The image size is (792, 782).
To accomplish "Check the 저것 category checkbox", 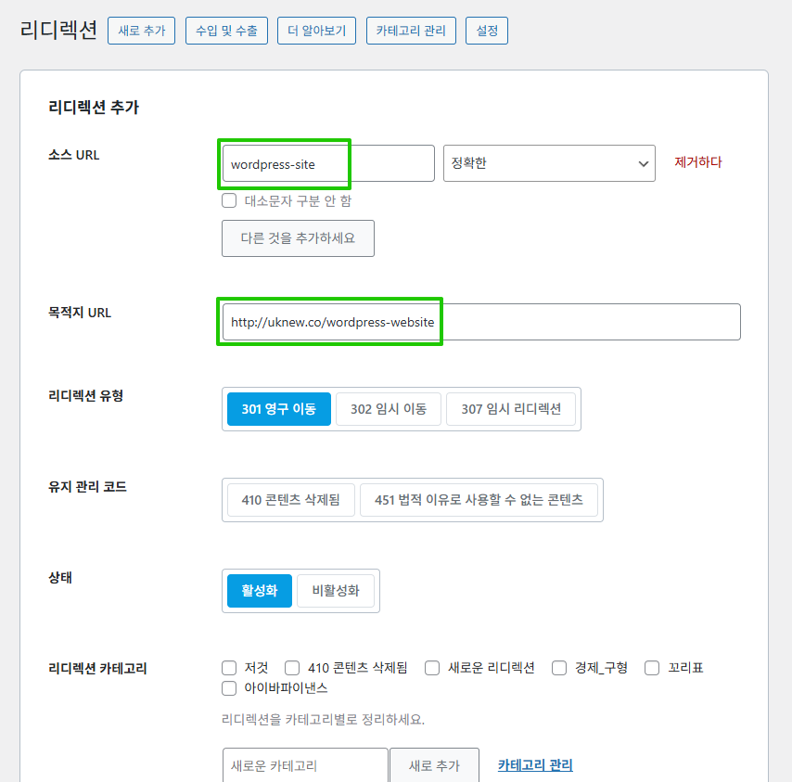I will pos(229,668).
